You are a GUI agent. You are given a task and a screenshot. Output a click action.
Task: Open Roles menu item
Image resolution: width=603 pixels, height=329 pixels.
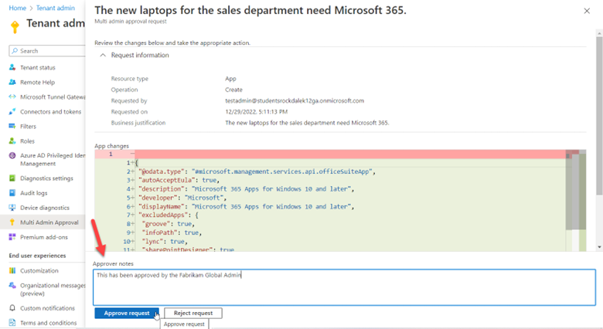point(27,141)
